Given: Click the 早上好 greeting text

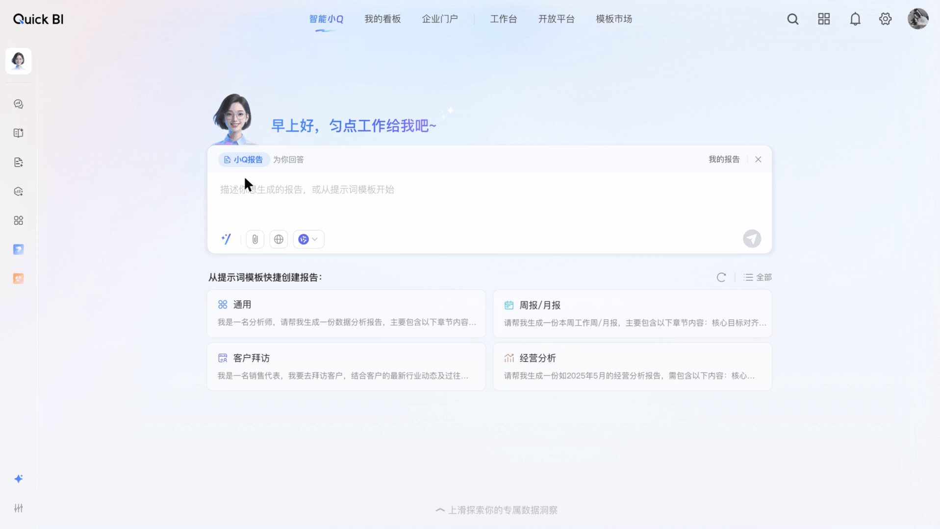Looking at the screenshot, I should coord(354,126).
